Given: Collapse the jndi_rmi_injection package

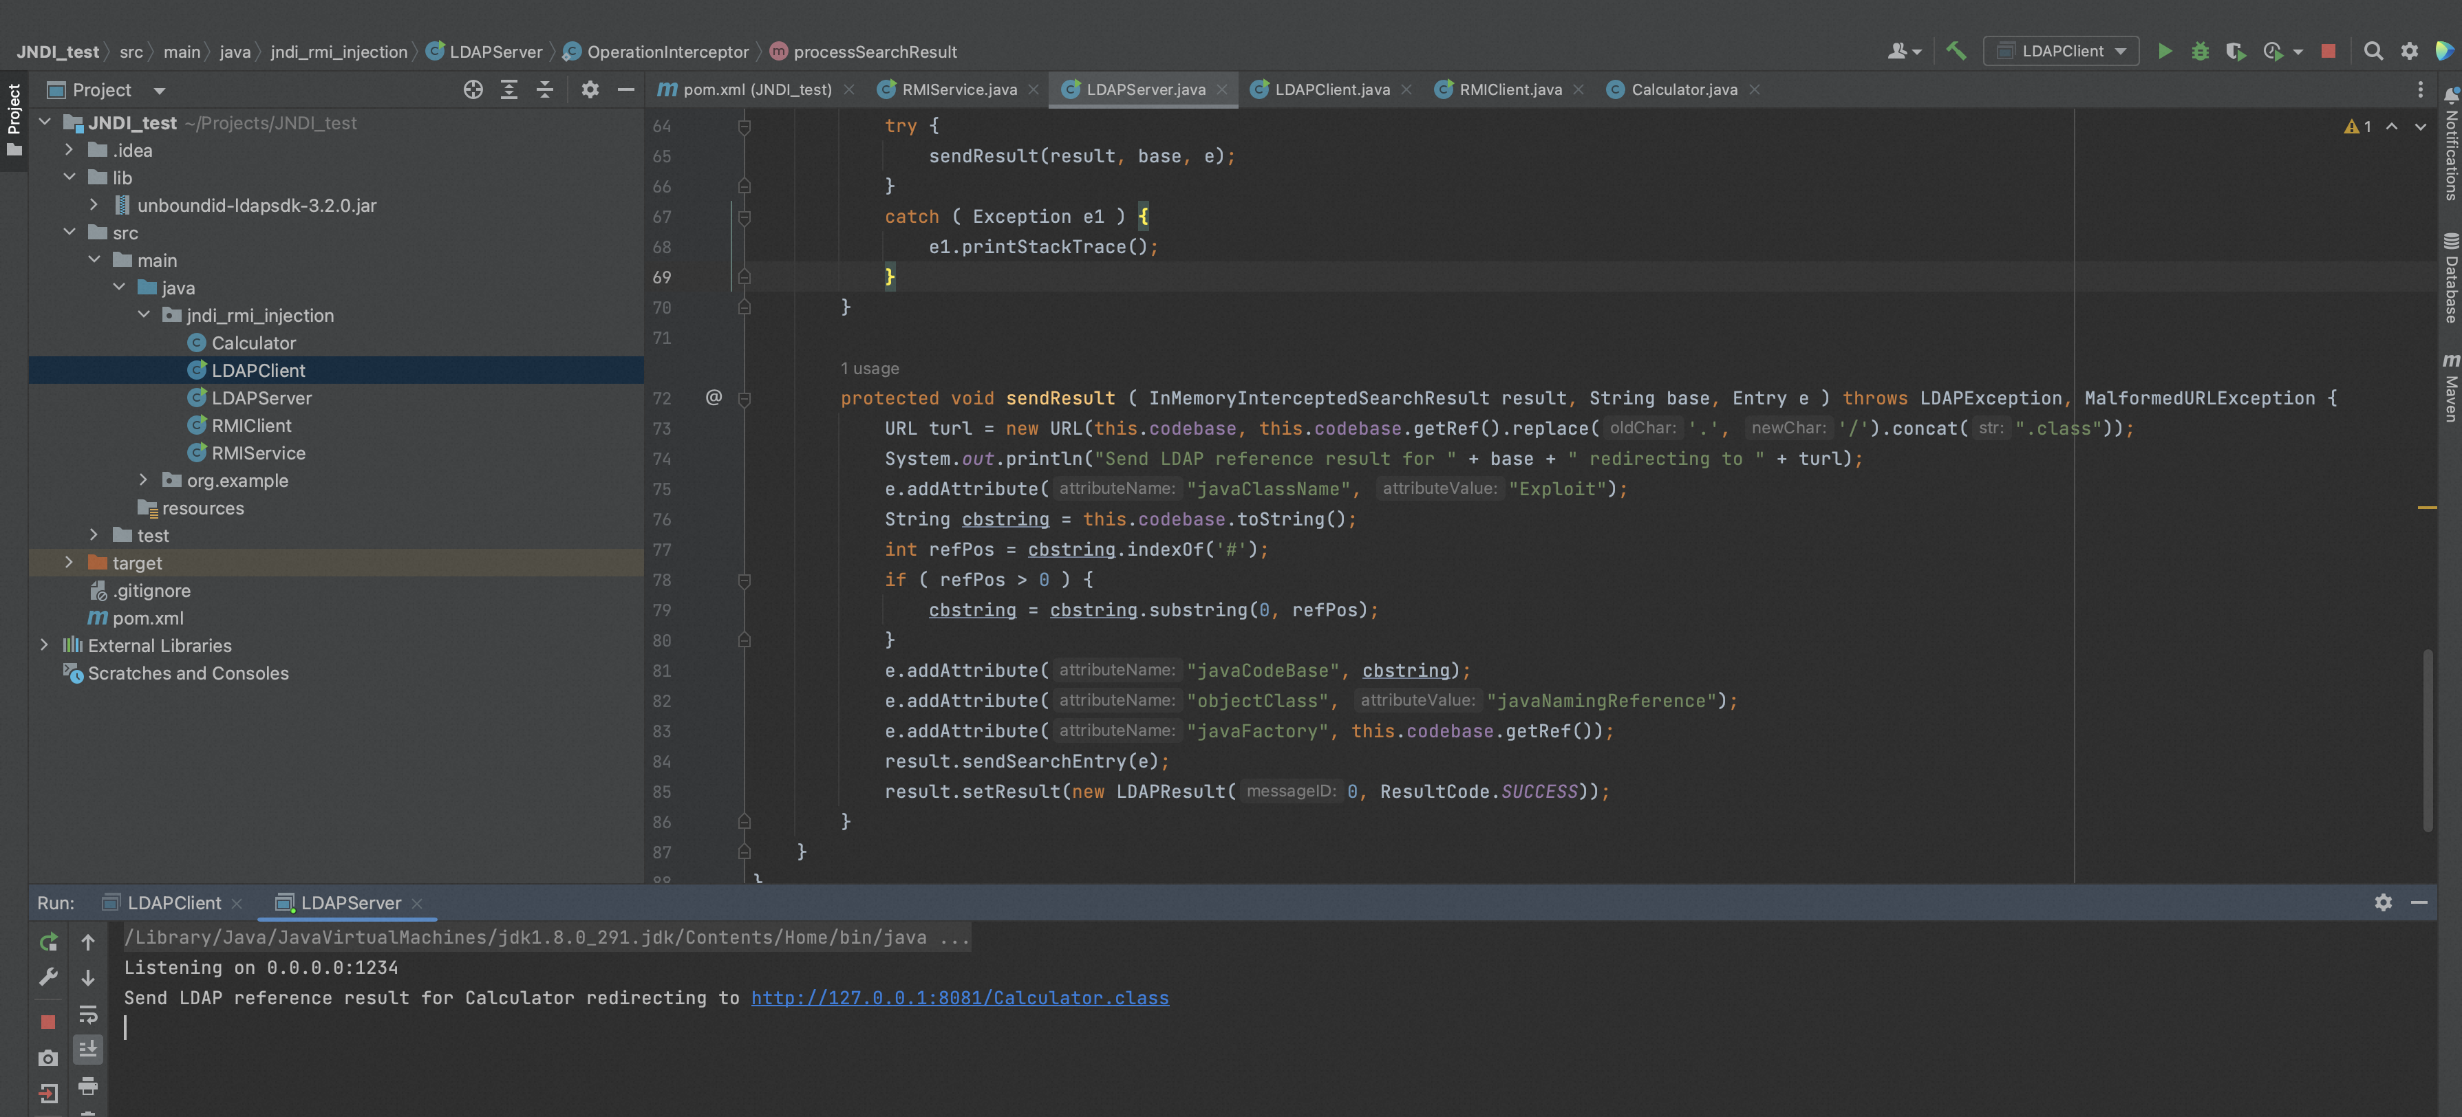Looking at the screenshot, I should pos(143,314).
